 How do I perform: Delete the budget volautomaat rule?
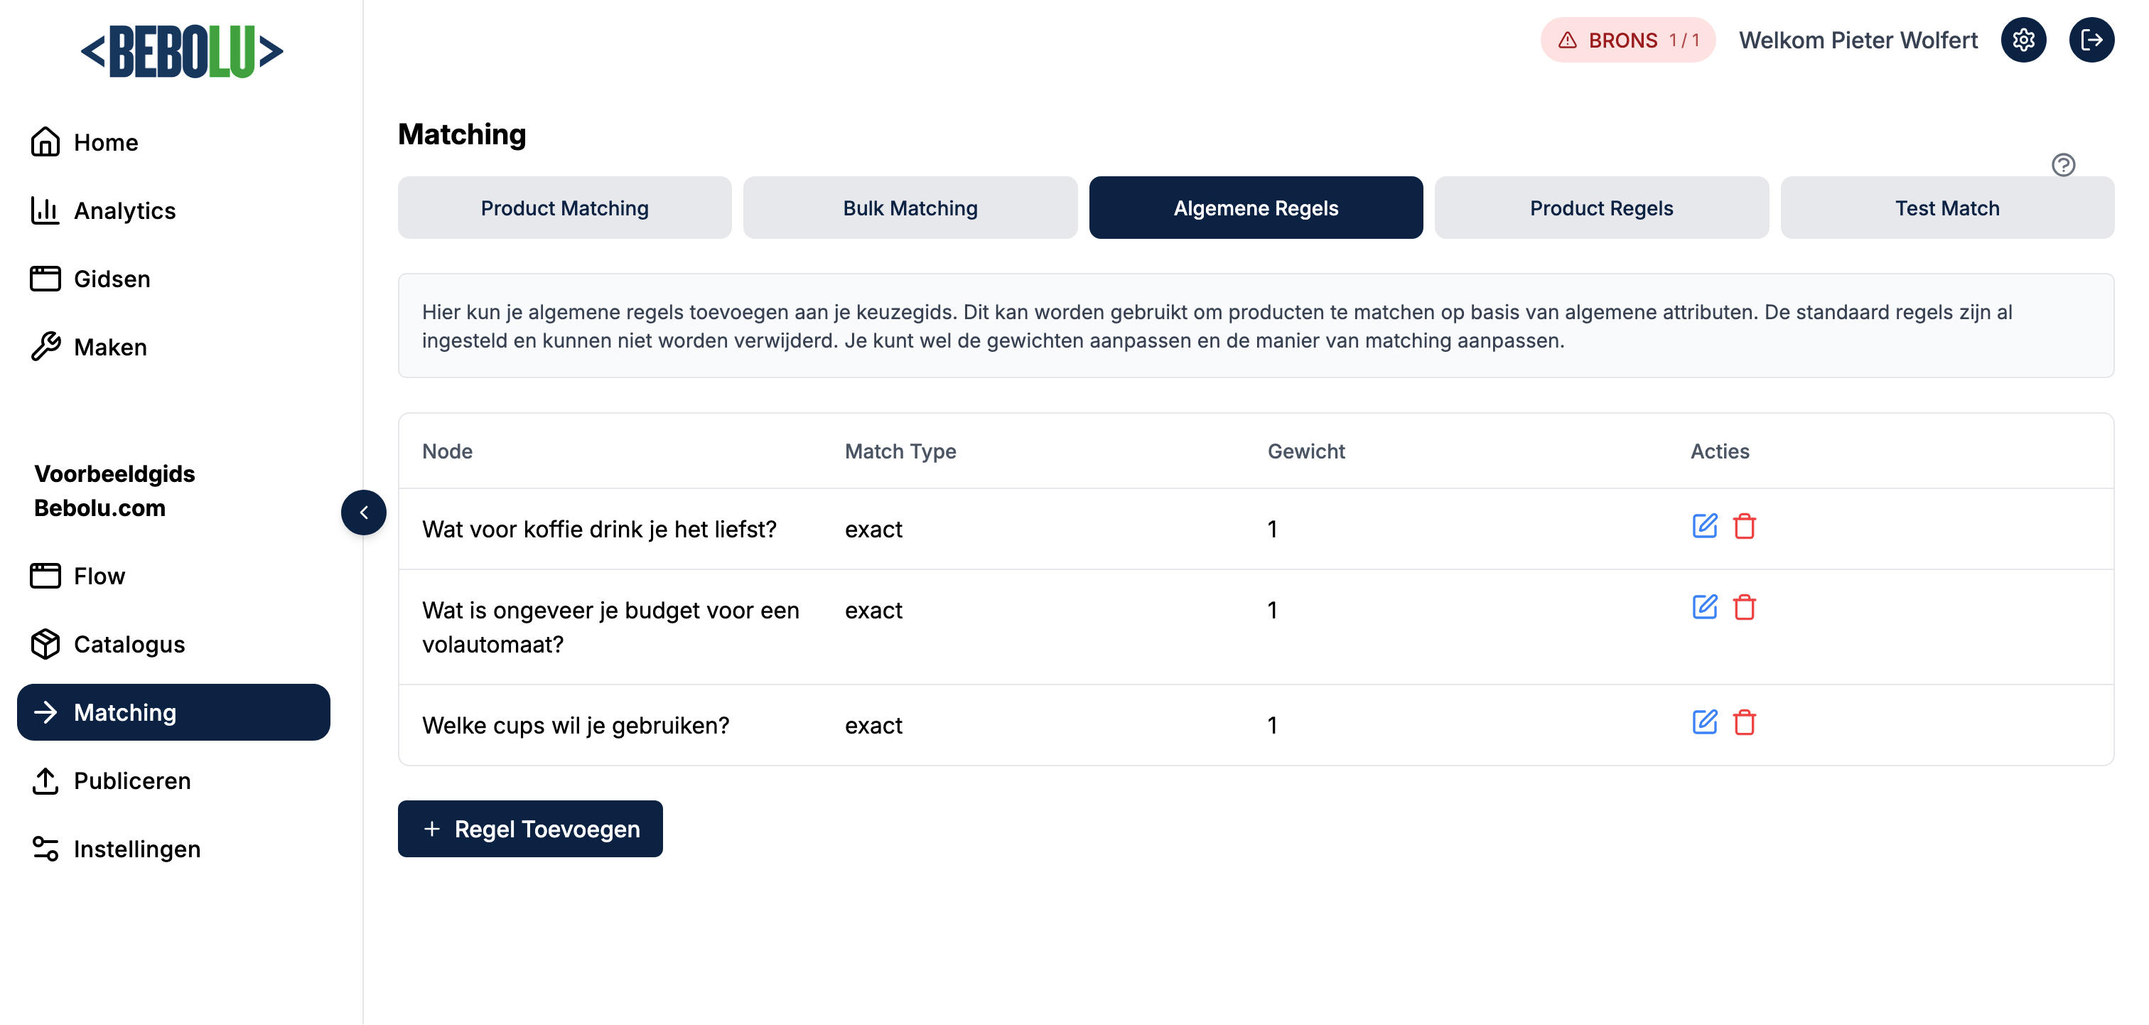coord(1743,608)
